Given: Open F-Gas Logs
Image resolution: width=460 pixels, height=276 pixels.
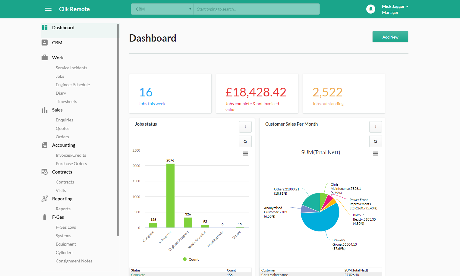Looking at the screenshot, I should 66,227.
